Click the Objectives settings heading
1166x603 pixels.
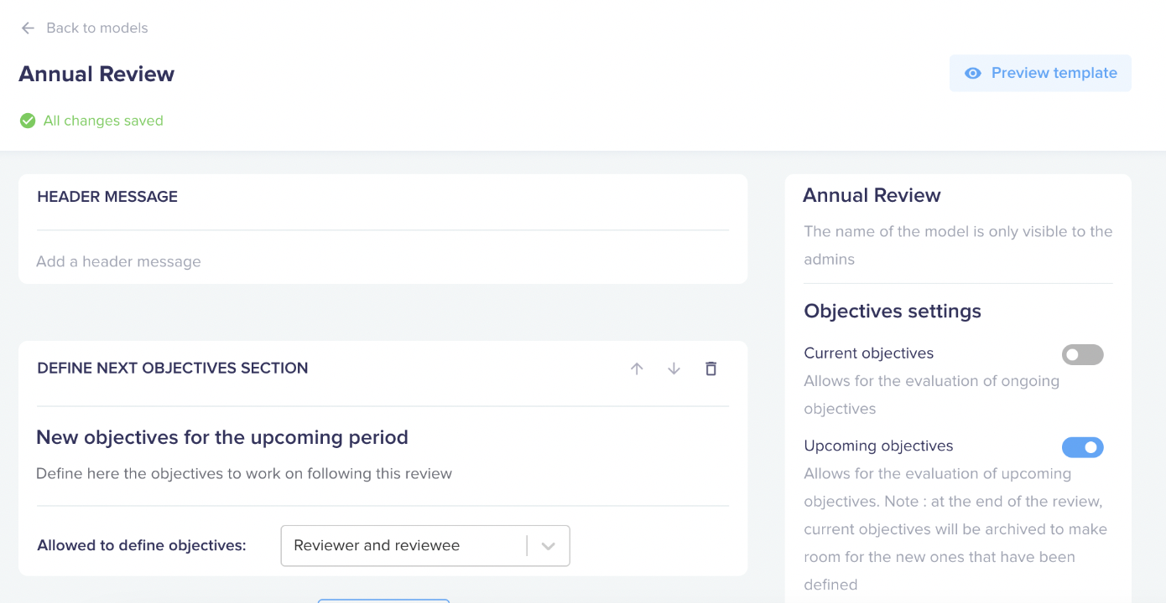tap(892, 312)
